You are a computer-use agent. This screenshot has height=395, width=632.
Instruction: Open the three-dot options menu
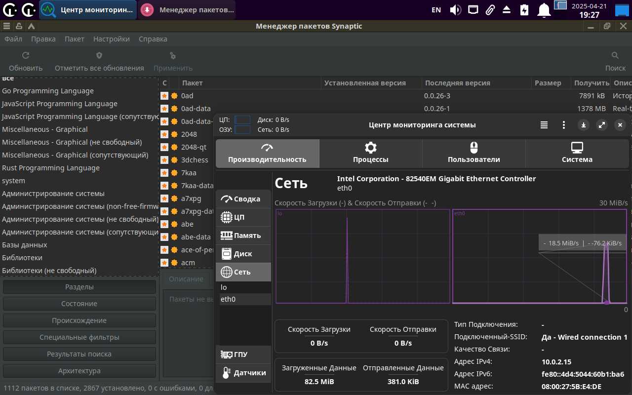tap(564, 125)
